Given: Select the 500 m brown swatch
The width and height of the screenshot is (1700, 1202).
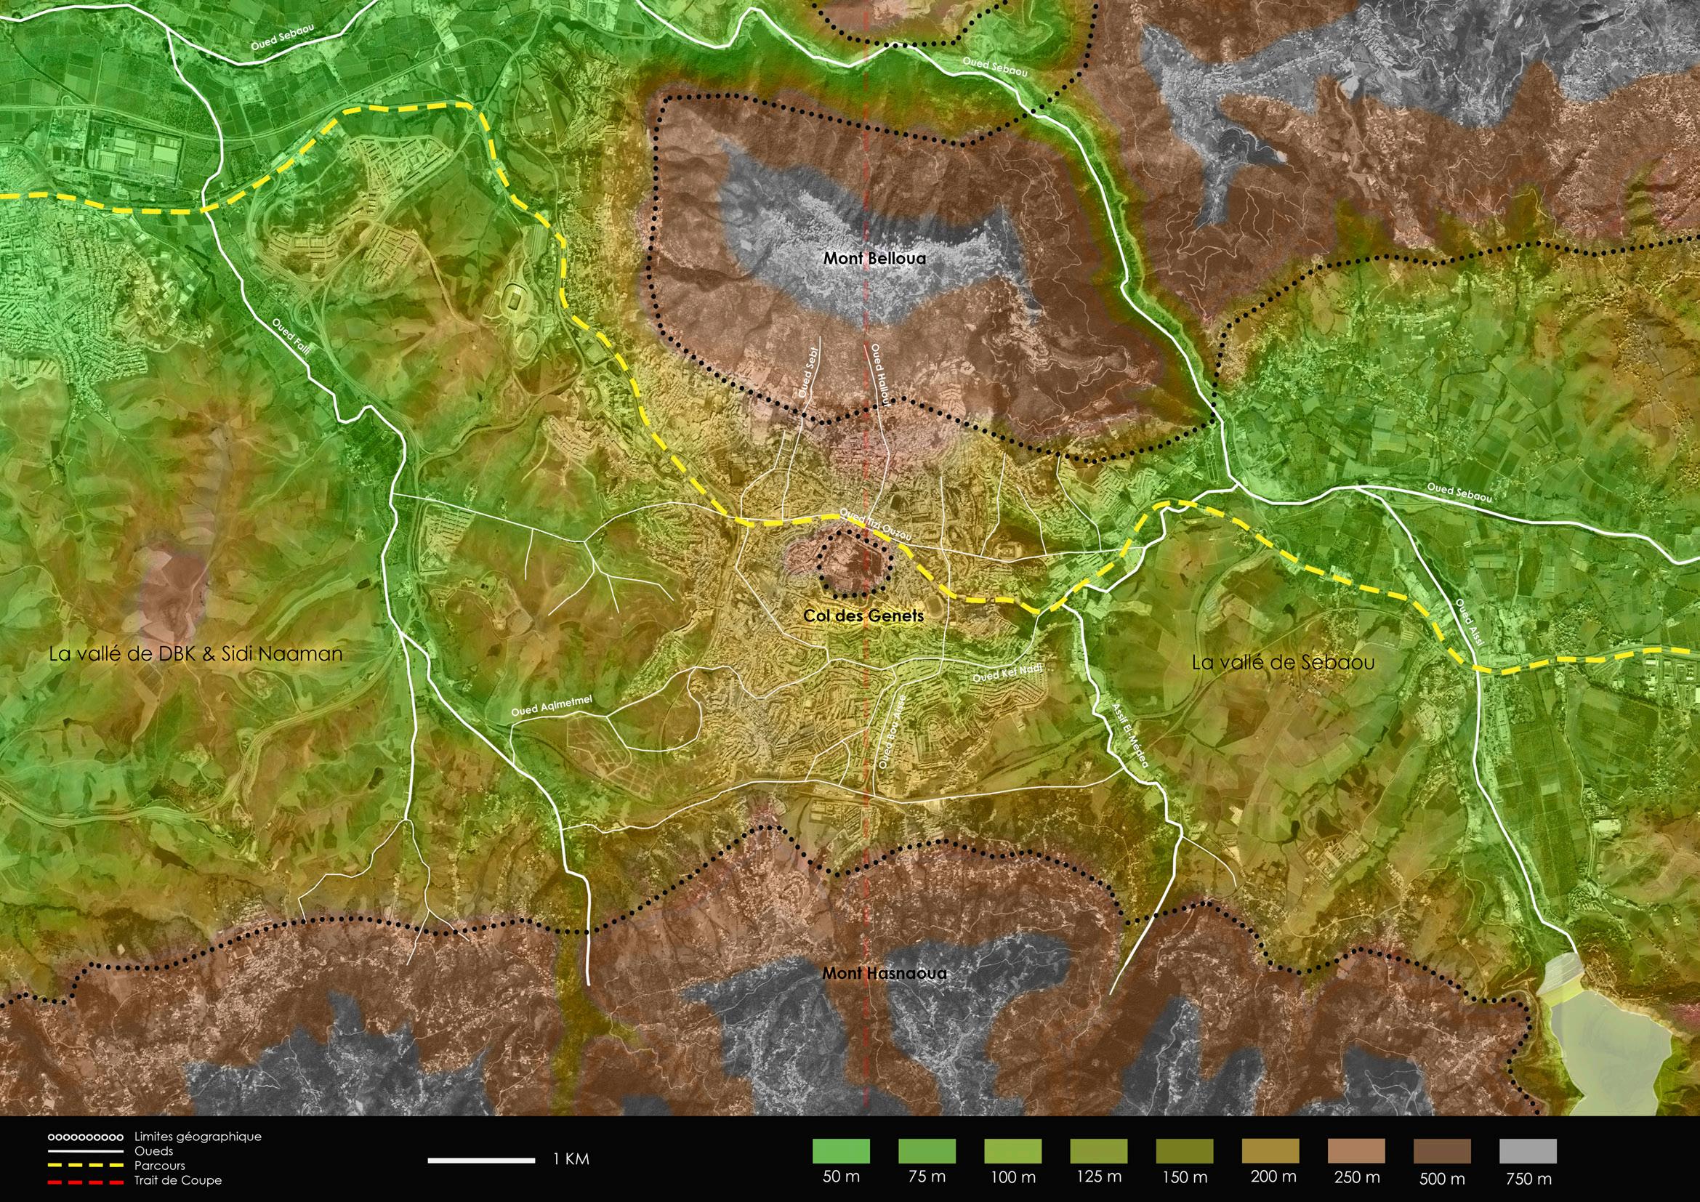Looking at the screenshot, I should coord(1442,1151).
